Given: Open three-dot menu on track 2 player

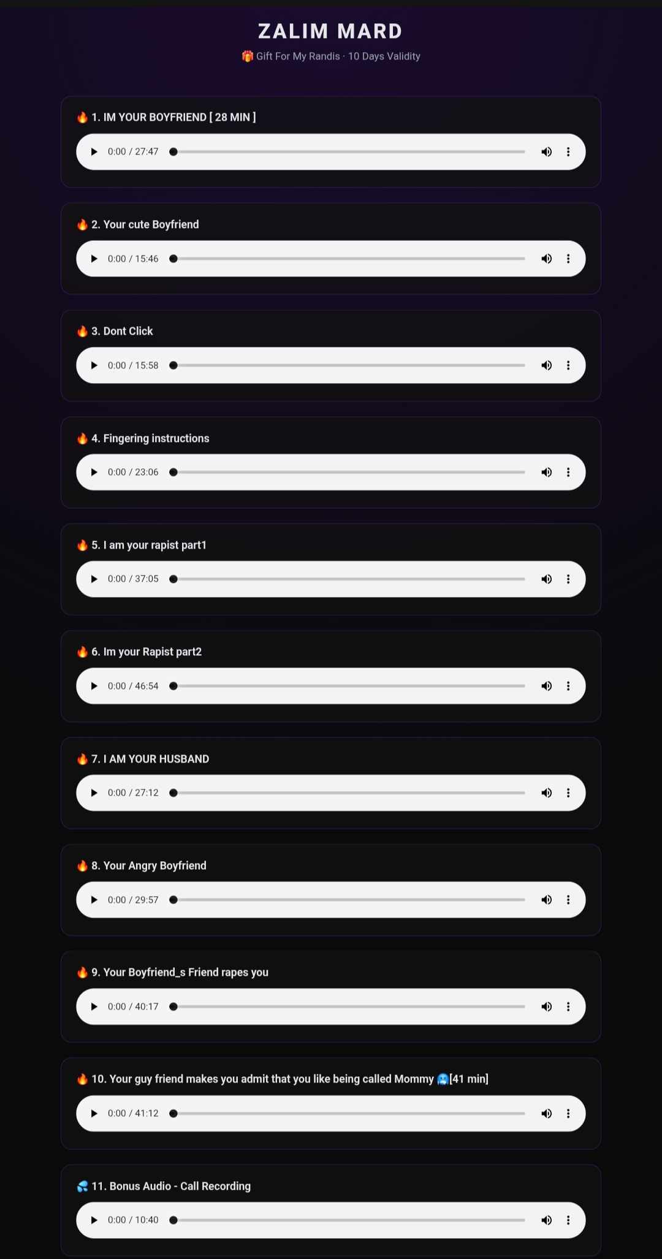Looking at the screenshot, I should (568, 259).
